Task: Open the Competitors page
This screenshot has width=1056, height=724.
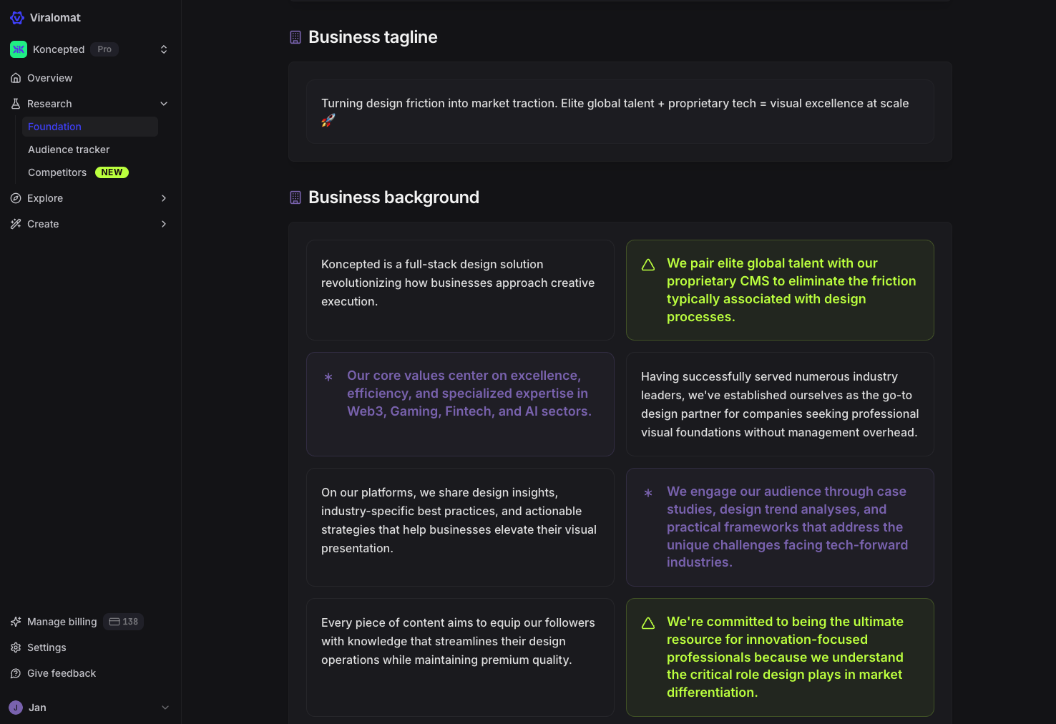Action: [57, 172]
